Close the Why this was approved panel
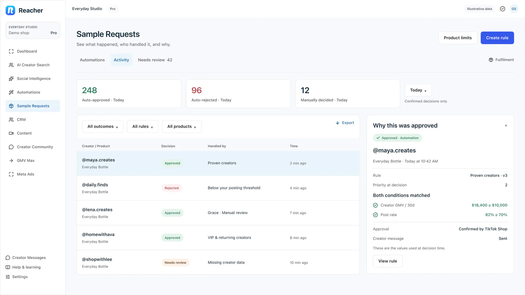The image size is (525, 295). pyautogui.click(x=506, y=126)
